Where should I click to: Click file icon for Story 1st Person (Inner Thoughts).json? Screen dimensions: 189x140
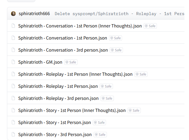click(13, 110)
